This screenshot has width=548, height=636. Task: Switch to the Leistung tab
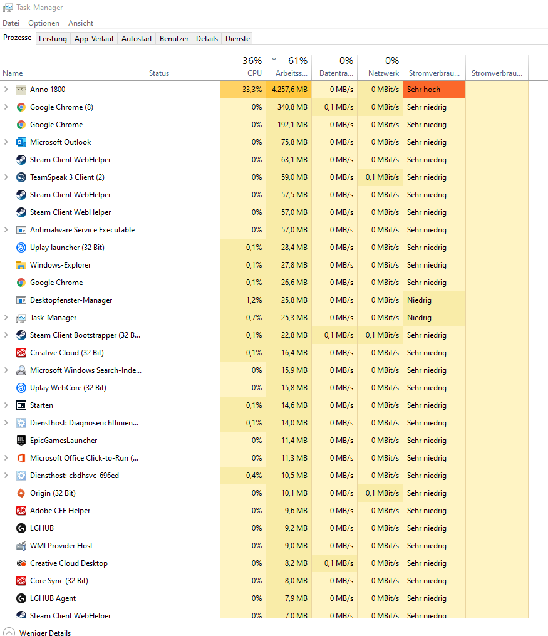53,39
